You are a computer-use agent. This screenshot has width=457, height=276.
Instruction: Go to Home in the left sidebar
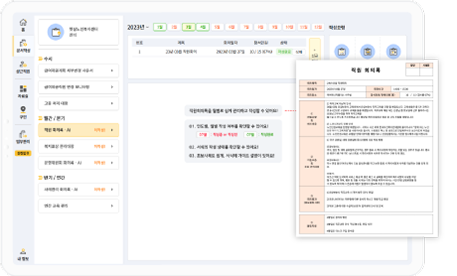point(23,24)
